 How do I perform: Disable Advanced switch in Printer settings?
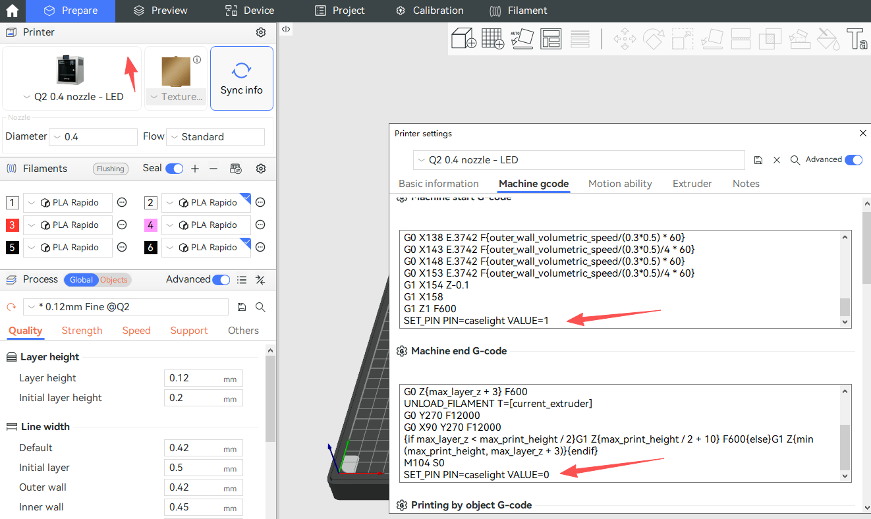tap(853, 160)
